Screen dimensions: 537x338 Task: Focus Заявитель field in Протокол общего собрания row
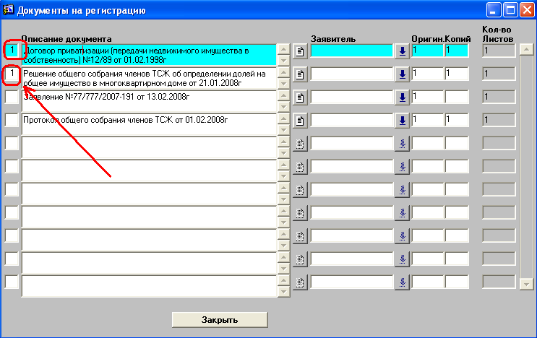tap(352, 120)
